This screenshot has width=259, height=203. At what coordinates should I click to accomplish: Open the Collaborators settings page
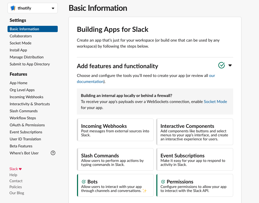tap(21, 36)
